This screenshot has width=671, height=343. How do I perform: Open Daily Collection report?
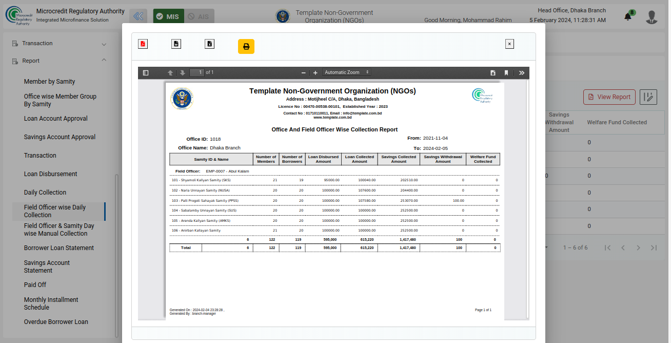(45, 193)
